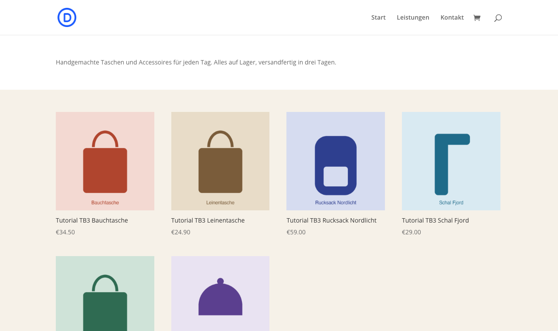558x331 pixels.
Task: Click the Tutorial TB3 Bauchtasche title
Action: click(92, 220)
